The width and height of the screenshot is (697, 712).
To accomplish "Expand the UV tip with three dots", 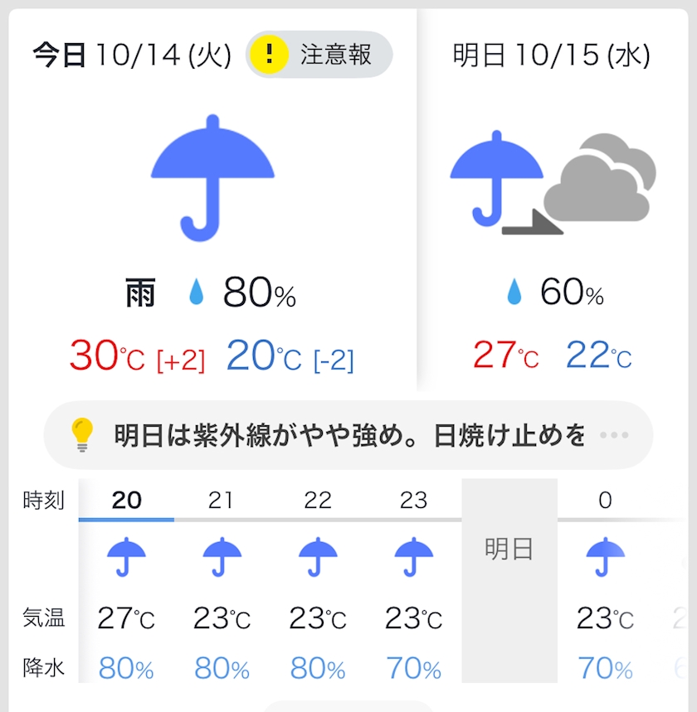I will [613, 435].
